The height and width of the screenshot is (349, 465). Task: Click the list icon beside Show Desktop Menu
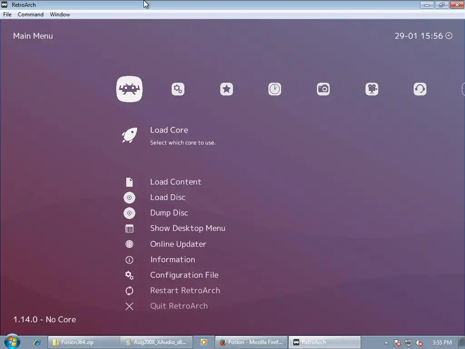(129, 229)
